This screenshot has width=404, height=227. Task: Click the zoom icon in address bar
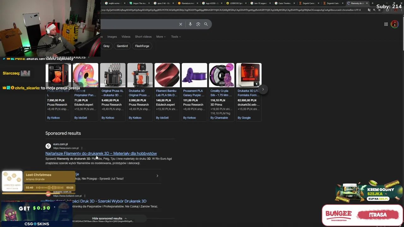pos(374,10)
